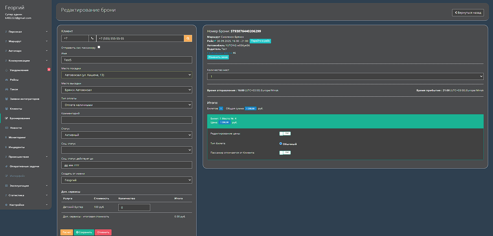Open the number of seats dropdown
Image resolution: width=493 pixels, height=236 pixels.
[x=345, y=77]
